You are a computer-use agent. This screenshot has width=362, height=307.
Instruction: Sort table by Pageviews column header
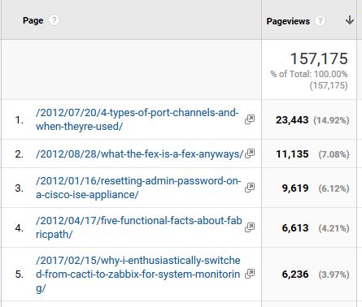[x=288, y=21]
